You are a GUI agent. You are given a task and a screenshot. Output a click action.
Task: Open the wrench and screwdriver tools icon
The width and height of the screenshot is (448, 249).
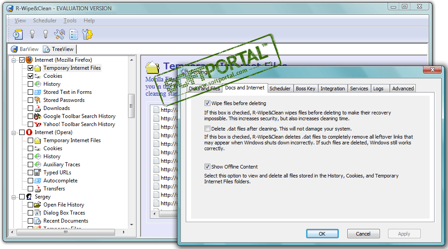point(60,34)
